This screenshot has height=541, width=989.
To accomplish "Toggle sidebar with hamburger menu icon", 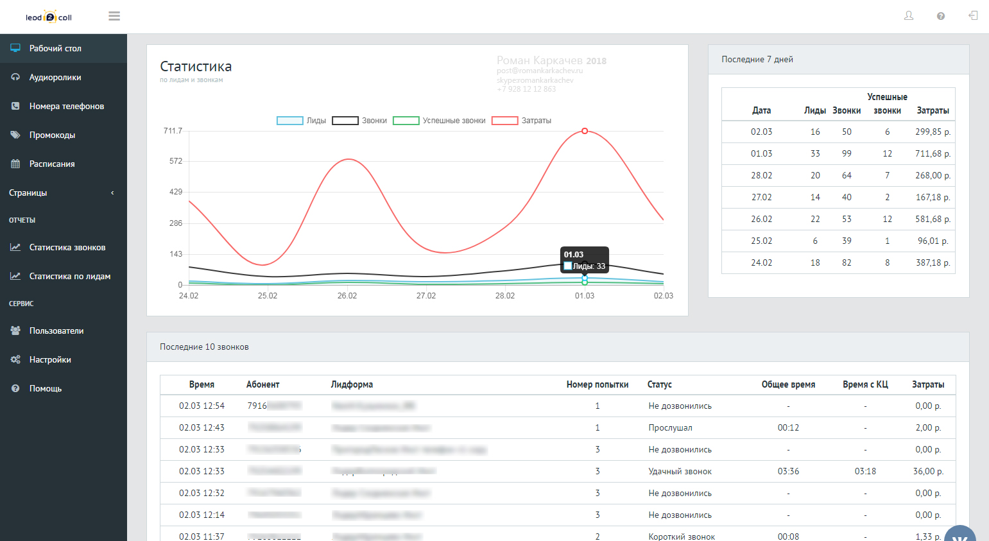I will [114, 16].
